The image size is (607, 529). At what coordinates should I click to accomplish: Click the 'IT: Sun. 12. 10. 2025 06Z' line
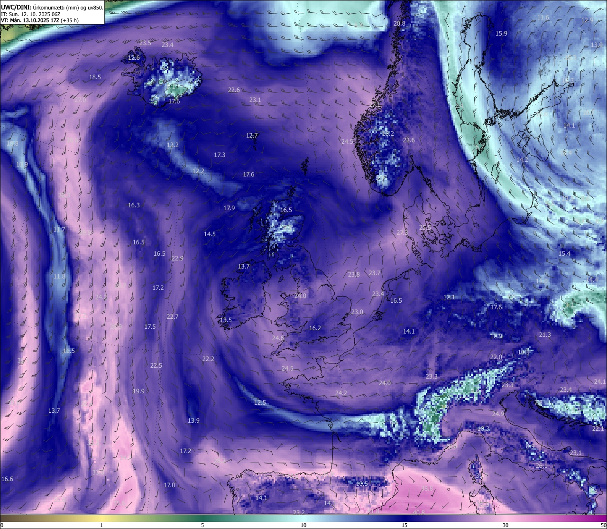point(30,14)
